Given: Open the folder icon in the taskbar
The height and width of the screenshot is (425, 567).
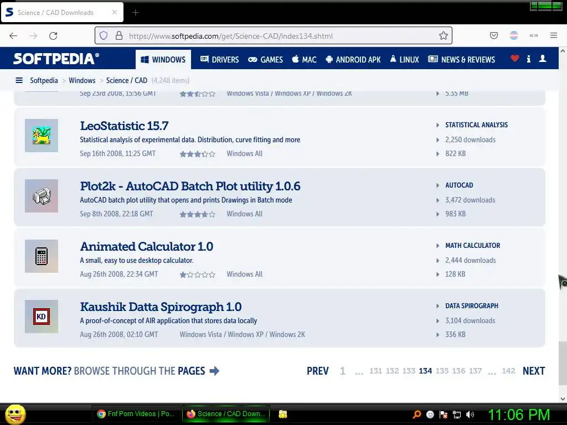Looking at the screenshot, I should [x=283, y=414].
